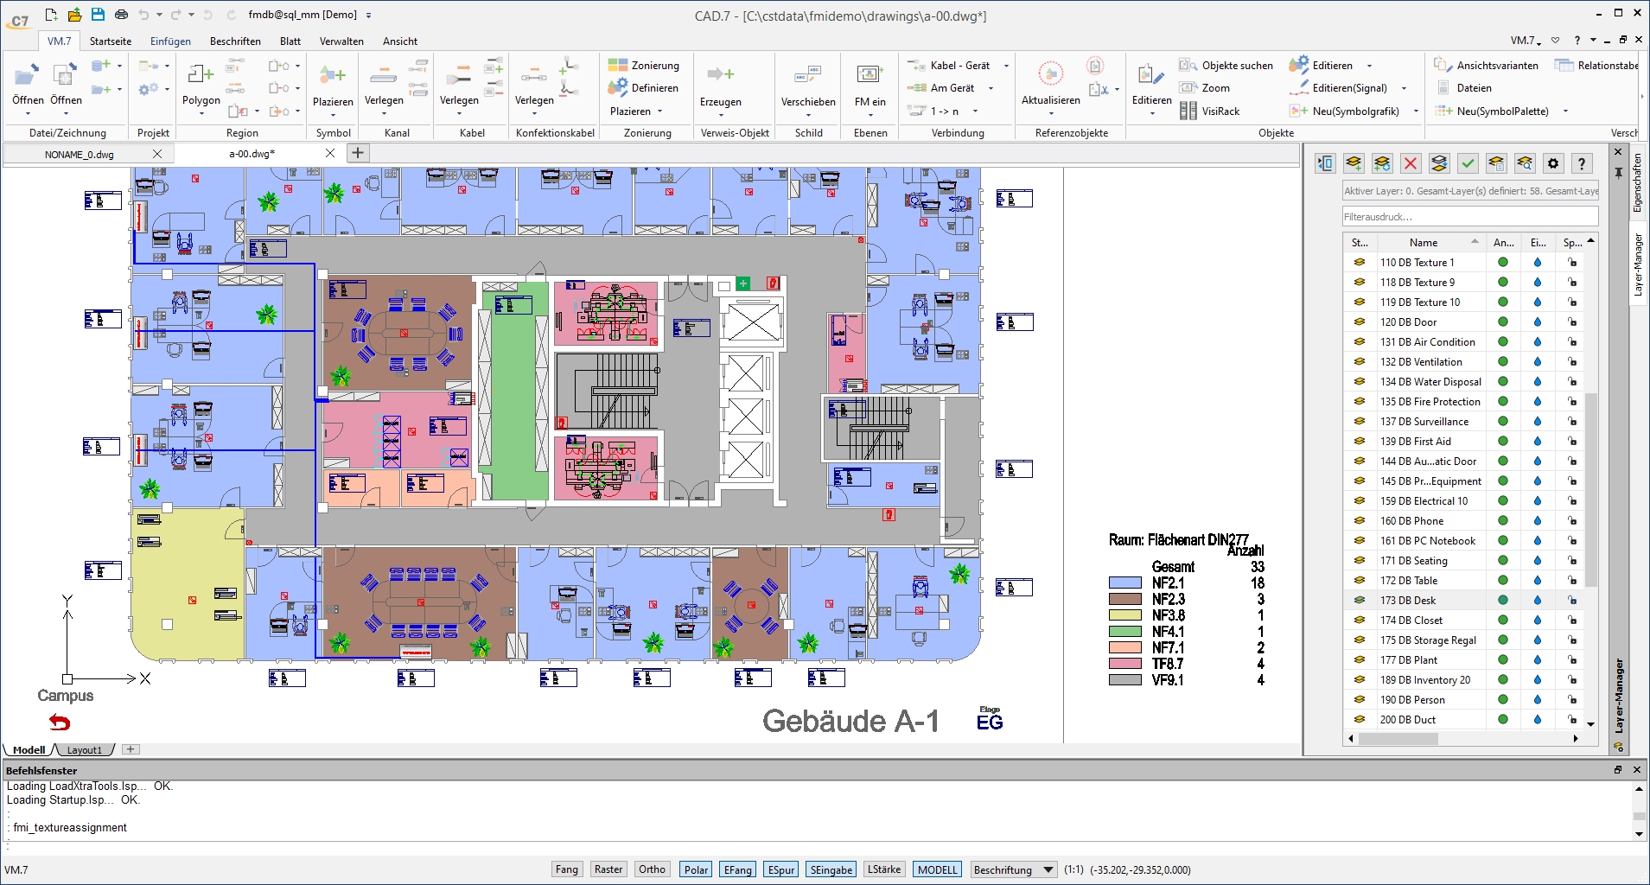This screenshot has width=1650, height=885.
Task: Click the Objekte suchen icon
Action: [x=1188, y=65]
